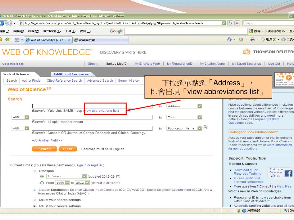Click the Tools gear icon in toolbar

(283, 39)
